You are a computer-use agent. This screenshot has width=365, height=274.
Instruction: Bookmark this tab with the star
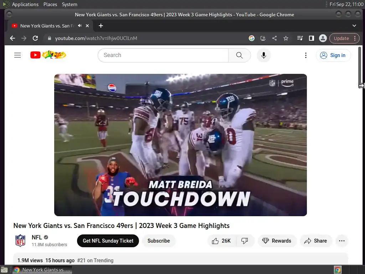click(x=286, y=38)
